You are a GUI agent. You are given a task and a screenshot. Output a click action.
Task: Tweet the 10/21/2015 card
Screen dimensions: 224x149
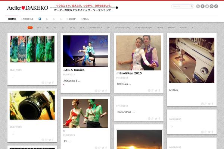50,83
